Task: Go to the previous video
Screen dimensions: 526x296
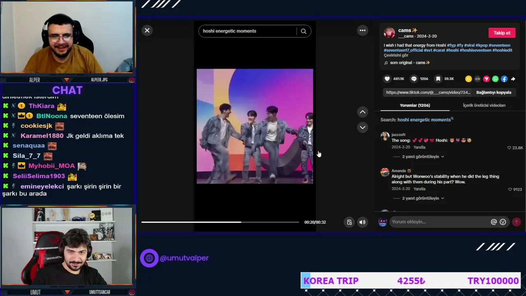Action: click(x=362, y=112)
